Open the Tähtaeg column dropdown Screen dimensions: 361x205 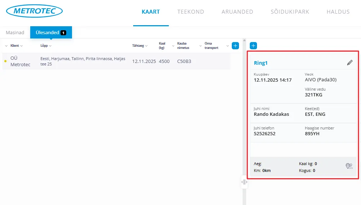click(x=146, y=46)
